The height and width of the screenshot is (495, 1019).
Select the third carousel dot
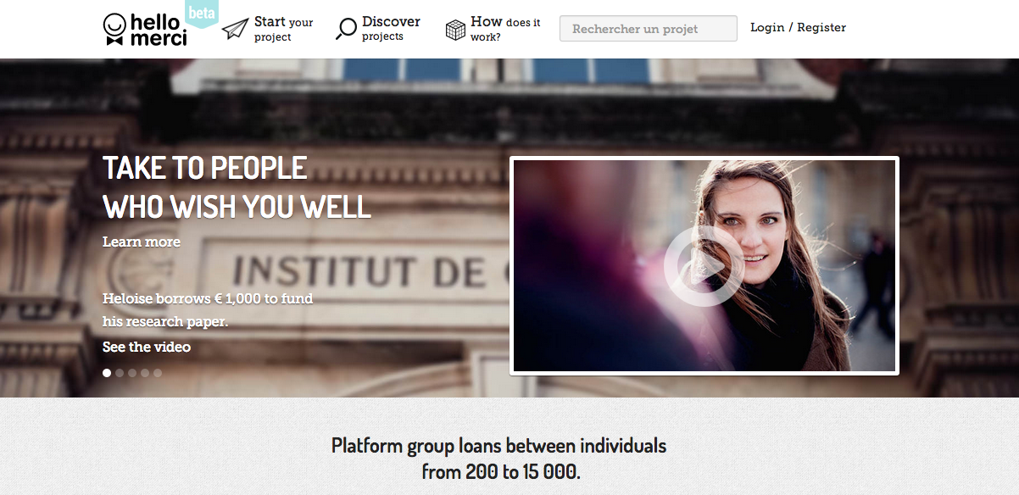(x=132, y=373)
